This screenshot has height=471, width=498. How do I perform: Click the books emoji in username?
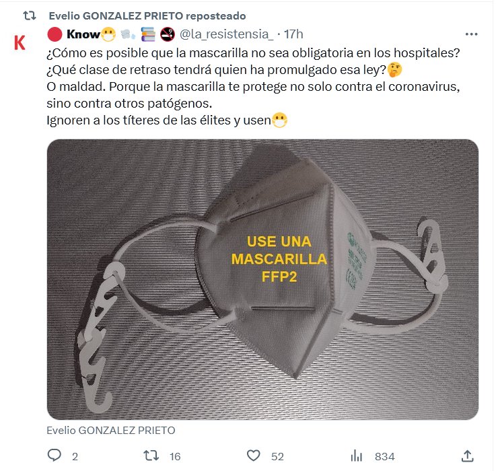tap(148, 34)
